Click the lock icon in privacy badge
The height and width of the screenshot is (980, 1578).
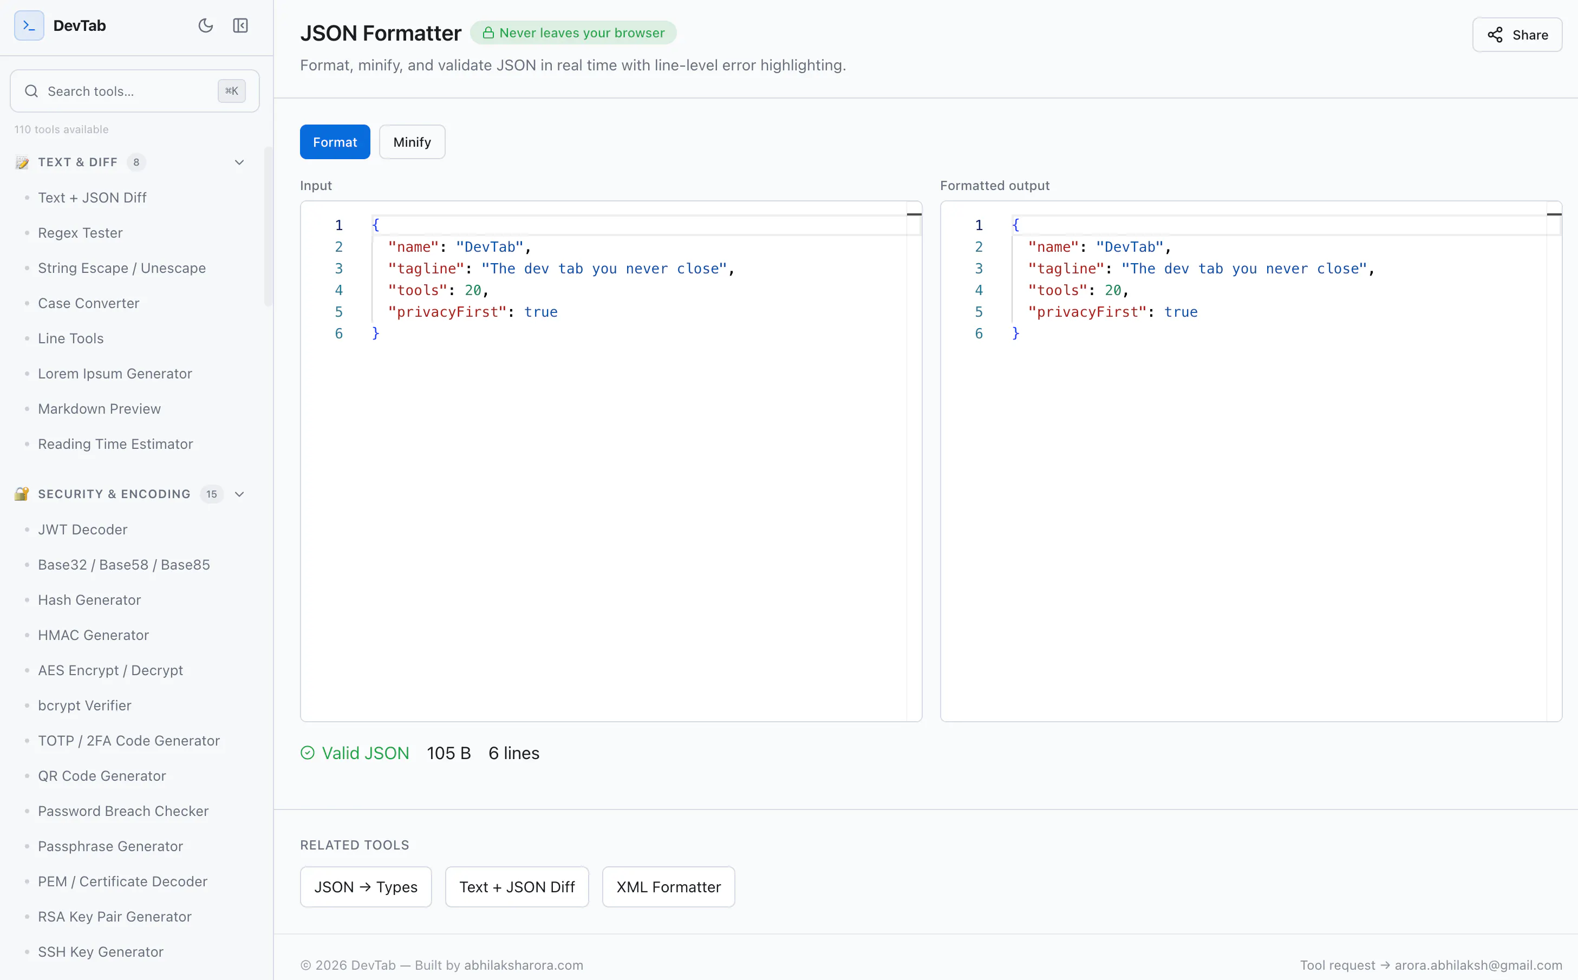tap(488, 32)
